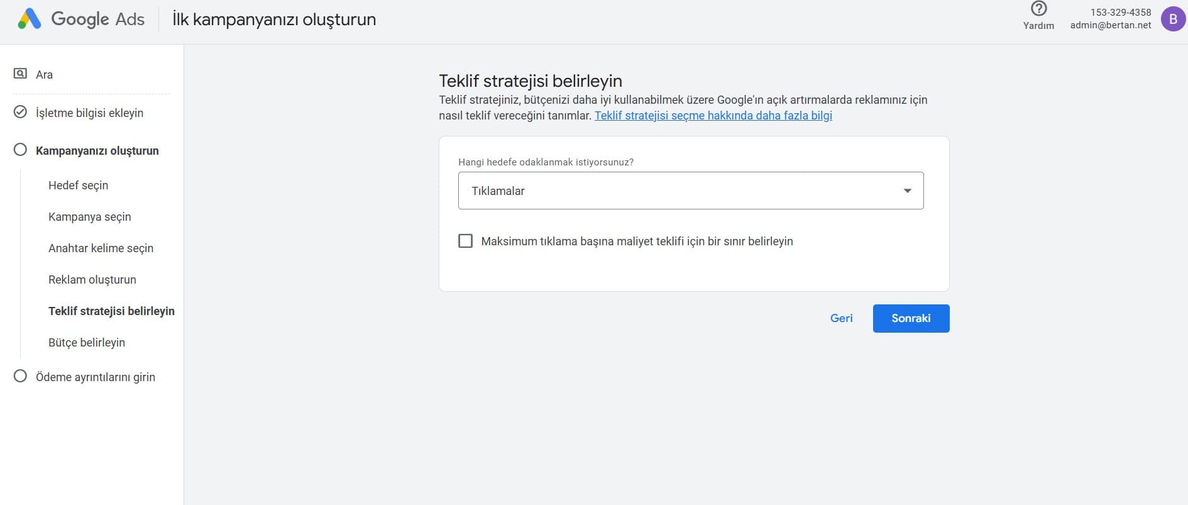
Task: Click the checkmark icon beside İşletme bilgisi ekleyin
Action: pos(20,112)
